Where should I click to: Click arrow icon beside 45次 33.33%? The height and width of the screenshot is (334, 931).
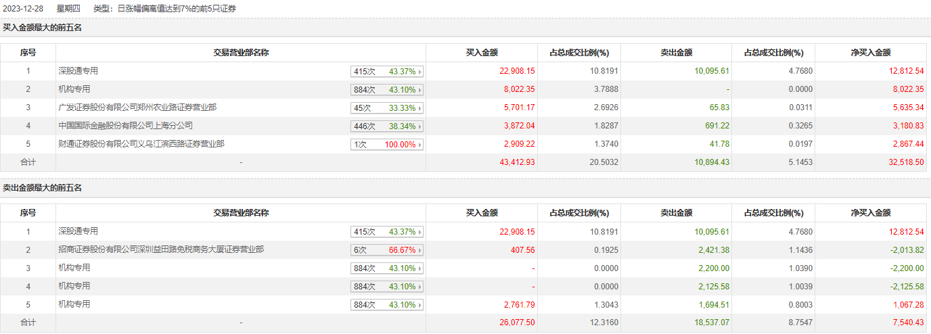[x=420, y=108]
